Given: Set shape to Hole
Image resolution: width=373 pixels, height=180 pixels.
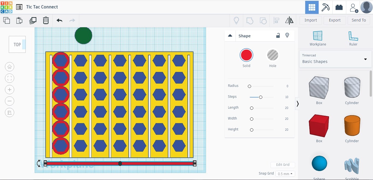Looking at the screenshot, I should click(x=272, y=55).
